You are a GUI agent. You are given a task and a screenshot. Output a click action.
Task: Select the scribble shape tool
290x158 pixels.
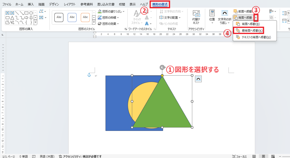(x=12, y=23)
